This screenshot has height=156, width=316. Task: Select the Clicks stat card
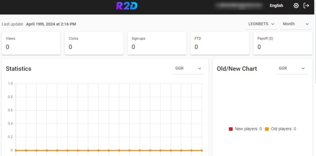[94, 43]
